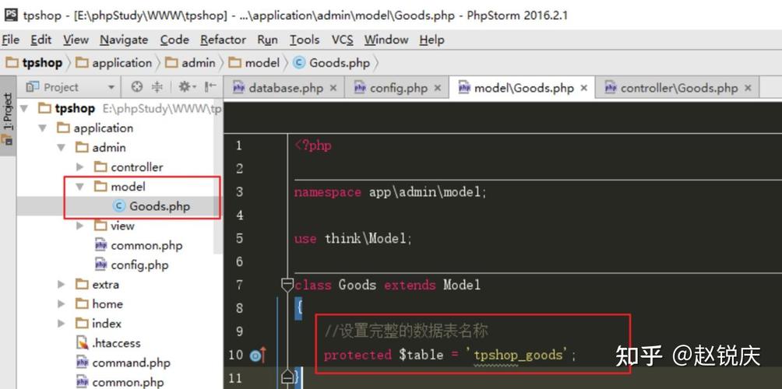Open the Code menu
Screen dimensions: 782x389
(174, 40)
